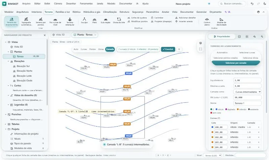
Task: Open Corte e aterro analysis
Action: (x=207, y=21)
